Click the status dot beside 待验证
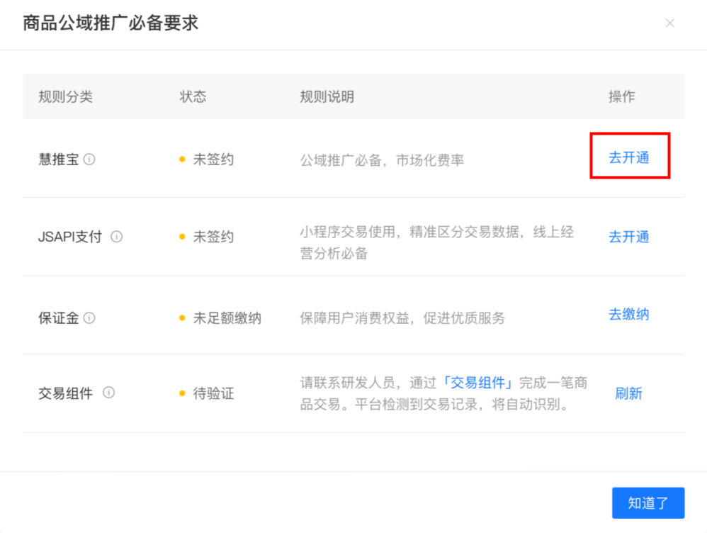The height and width of the screenshot is (533, 707). tap(183, 393)
